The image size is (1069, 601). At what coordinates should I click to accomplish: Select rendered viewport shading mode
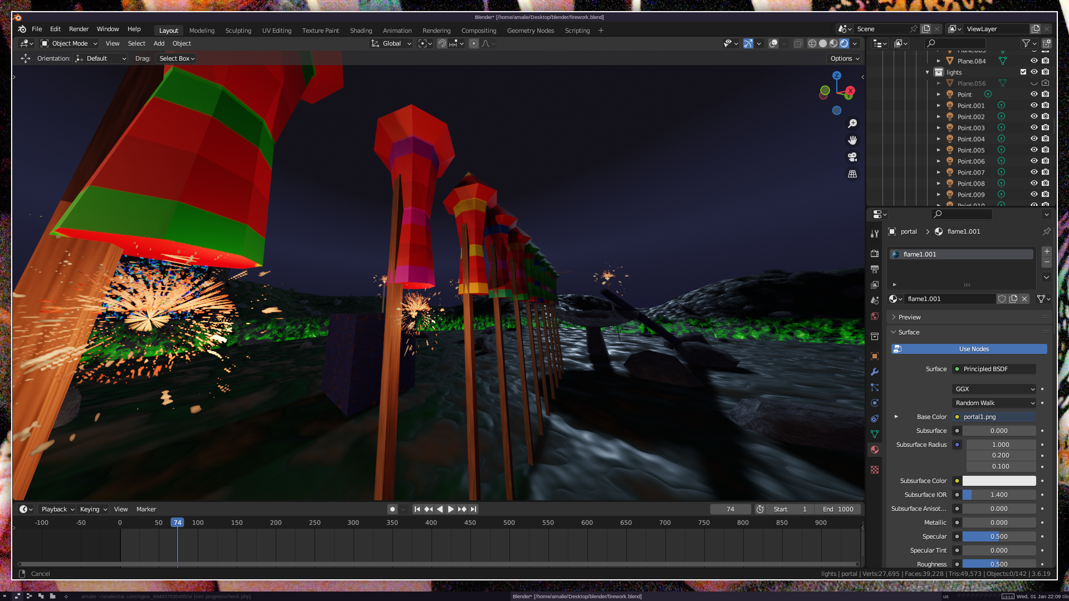844,43
